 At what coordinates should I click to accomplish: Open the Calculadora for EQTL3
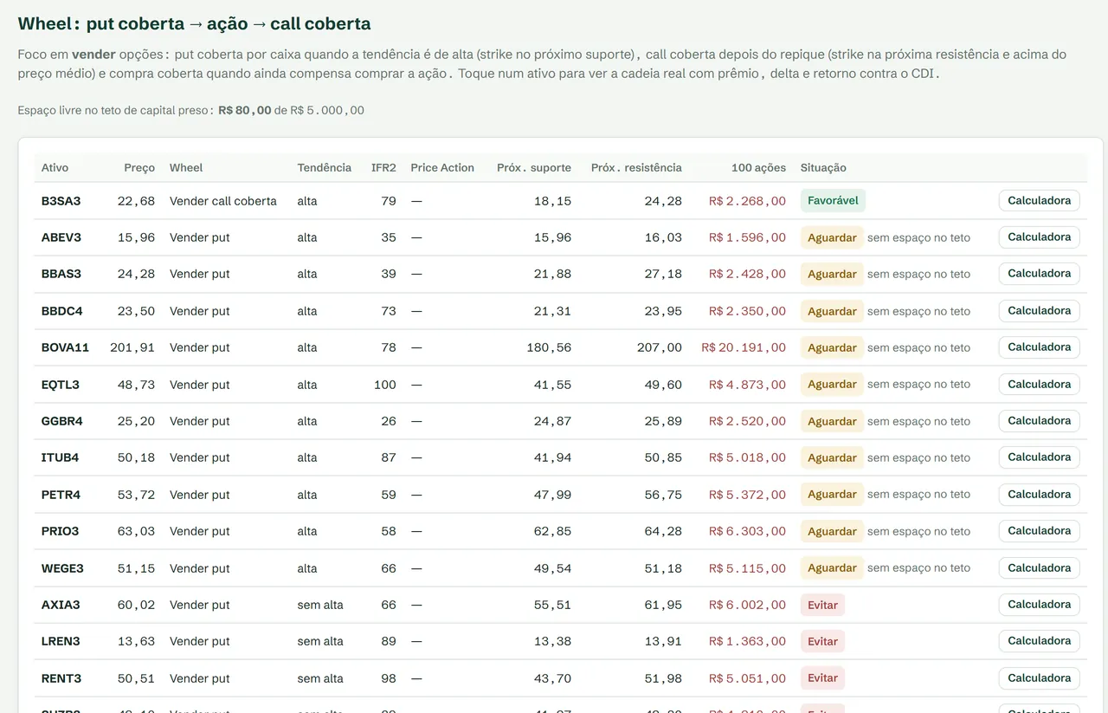pyautogui.click(x=1039, y=385)
